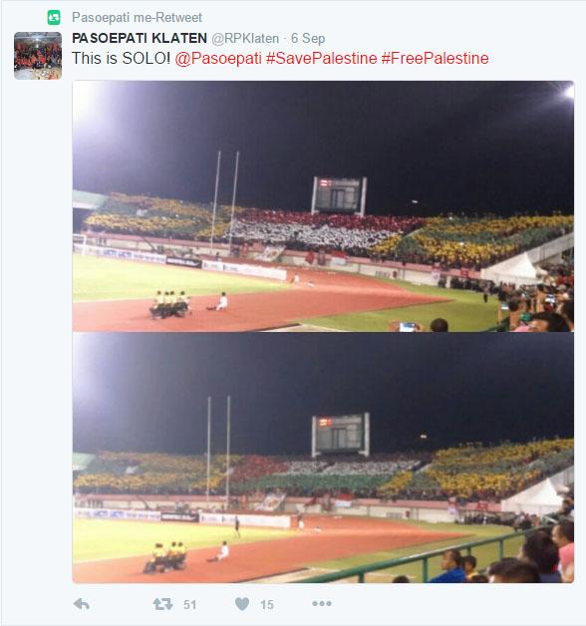Click scoreboard in the top photo
Screen dimensions: 586x626
coord(339,196)
